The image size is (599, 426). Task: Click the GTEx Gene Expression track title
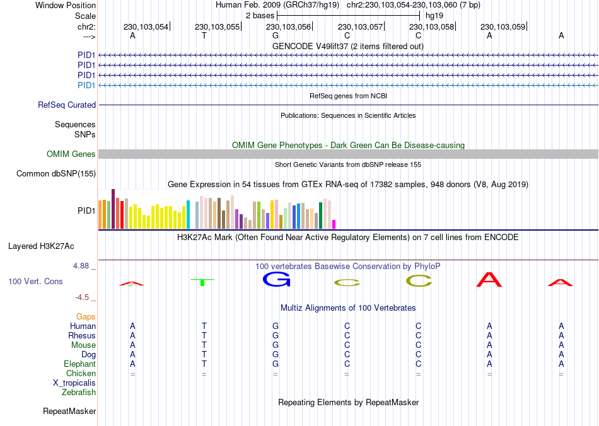tap(348, 185)
